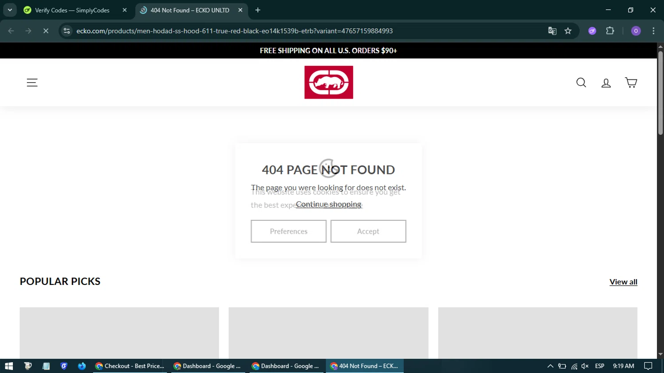Click the muted volume tray icon
Viewport: 664px width, 373px height.
point(585,366)
